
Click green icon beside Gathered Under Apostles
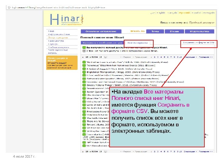[x=84, y=79]
